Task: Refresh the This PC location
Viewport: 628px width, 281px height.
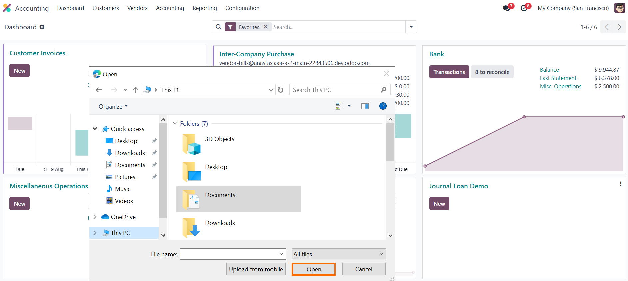Action: (281, 90)
